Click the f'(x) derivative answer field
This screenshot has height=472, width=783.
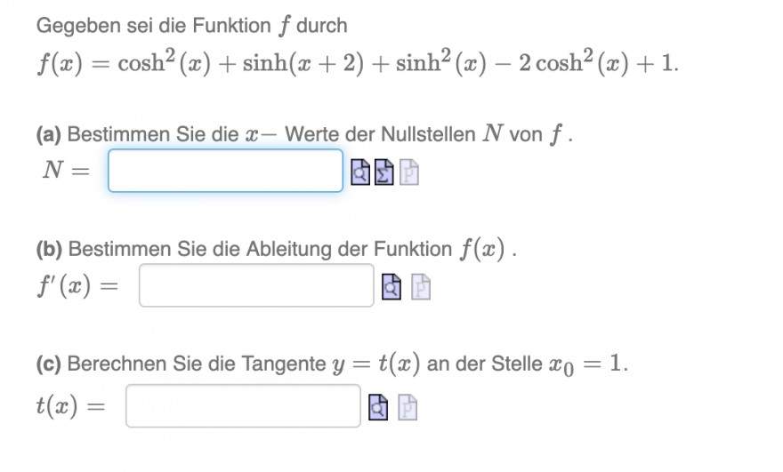pos(256,285)
